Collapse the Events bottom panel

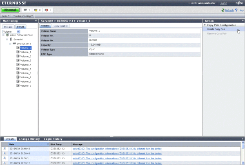pyautogui.click(x=243, y=139)
